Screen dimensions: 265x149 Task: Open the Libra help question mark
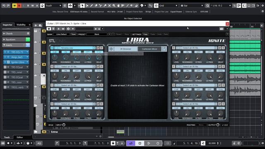tap(227, 34)
